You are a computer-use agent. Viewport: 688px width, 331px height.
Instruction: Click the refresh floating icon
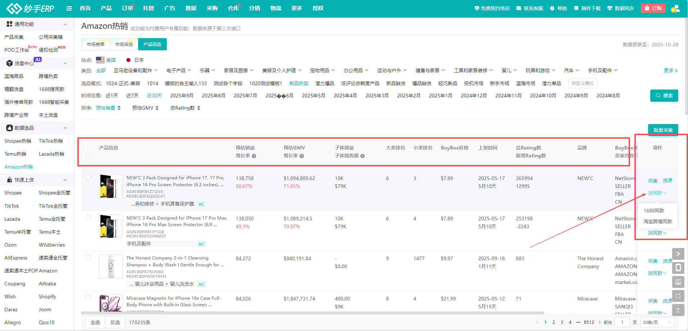[678, 296]
